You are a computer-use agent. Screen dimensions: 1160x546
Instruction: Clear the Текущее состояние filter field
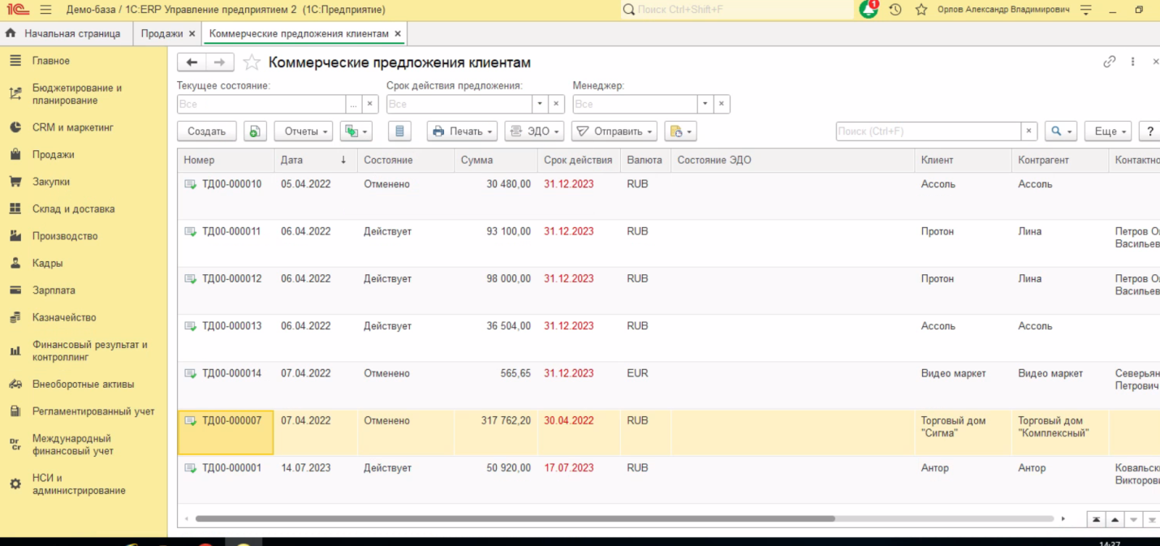click(x=370, y=104)
